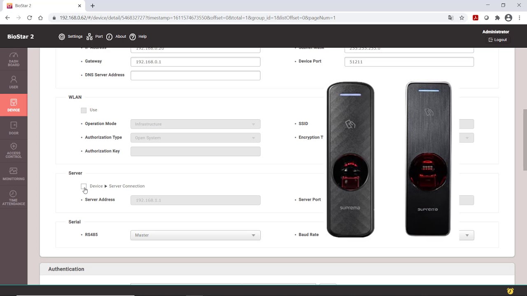Expand the Operation Mode dropdown

(196, 124)
